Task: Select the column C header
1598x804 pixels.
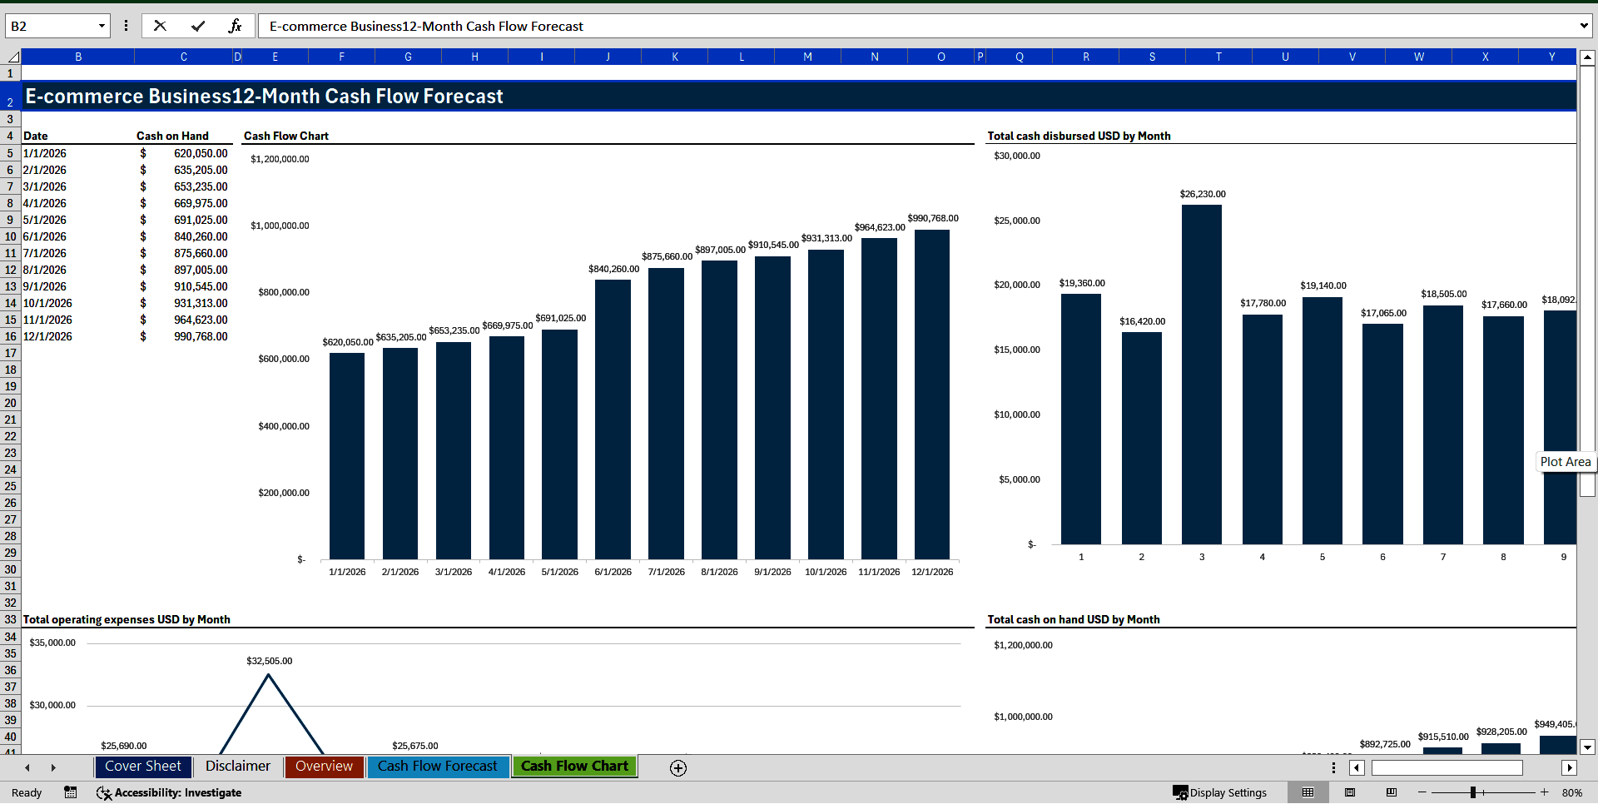Action: coord(183,57)
